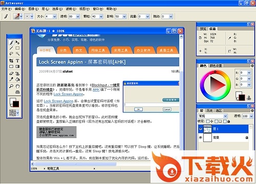Click the clone color icon in color panel
This screenshot has width=256, height=184.
point(249,98)
